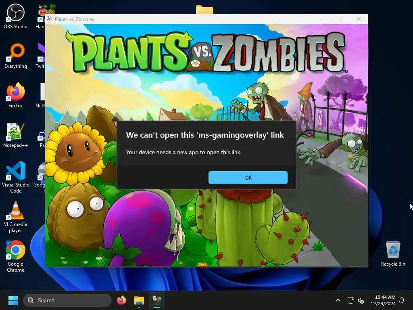Open Everything search desktop icon
413x310 pixels.
coord(16,56)
